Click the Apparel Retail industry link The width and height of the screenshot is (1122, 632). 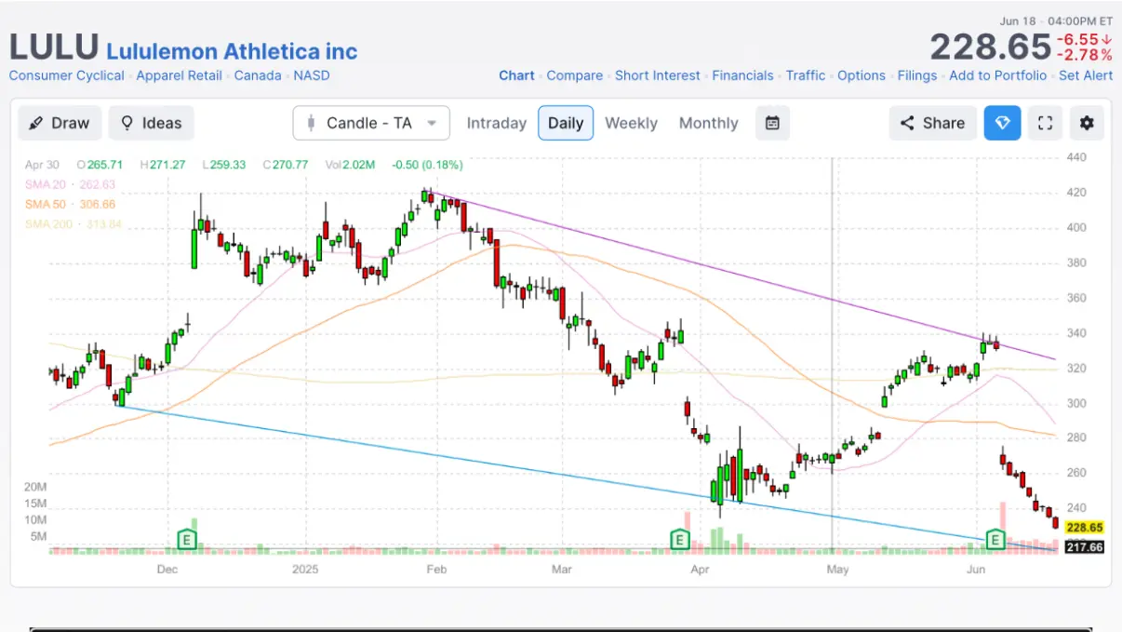click(179, 75)
